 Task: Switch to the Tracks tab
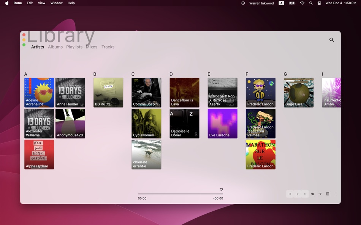[x=108, y=47]
